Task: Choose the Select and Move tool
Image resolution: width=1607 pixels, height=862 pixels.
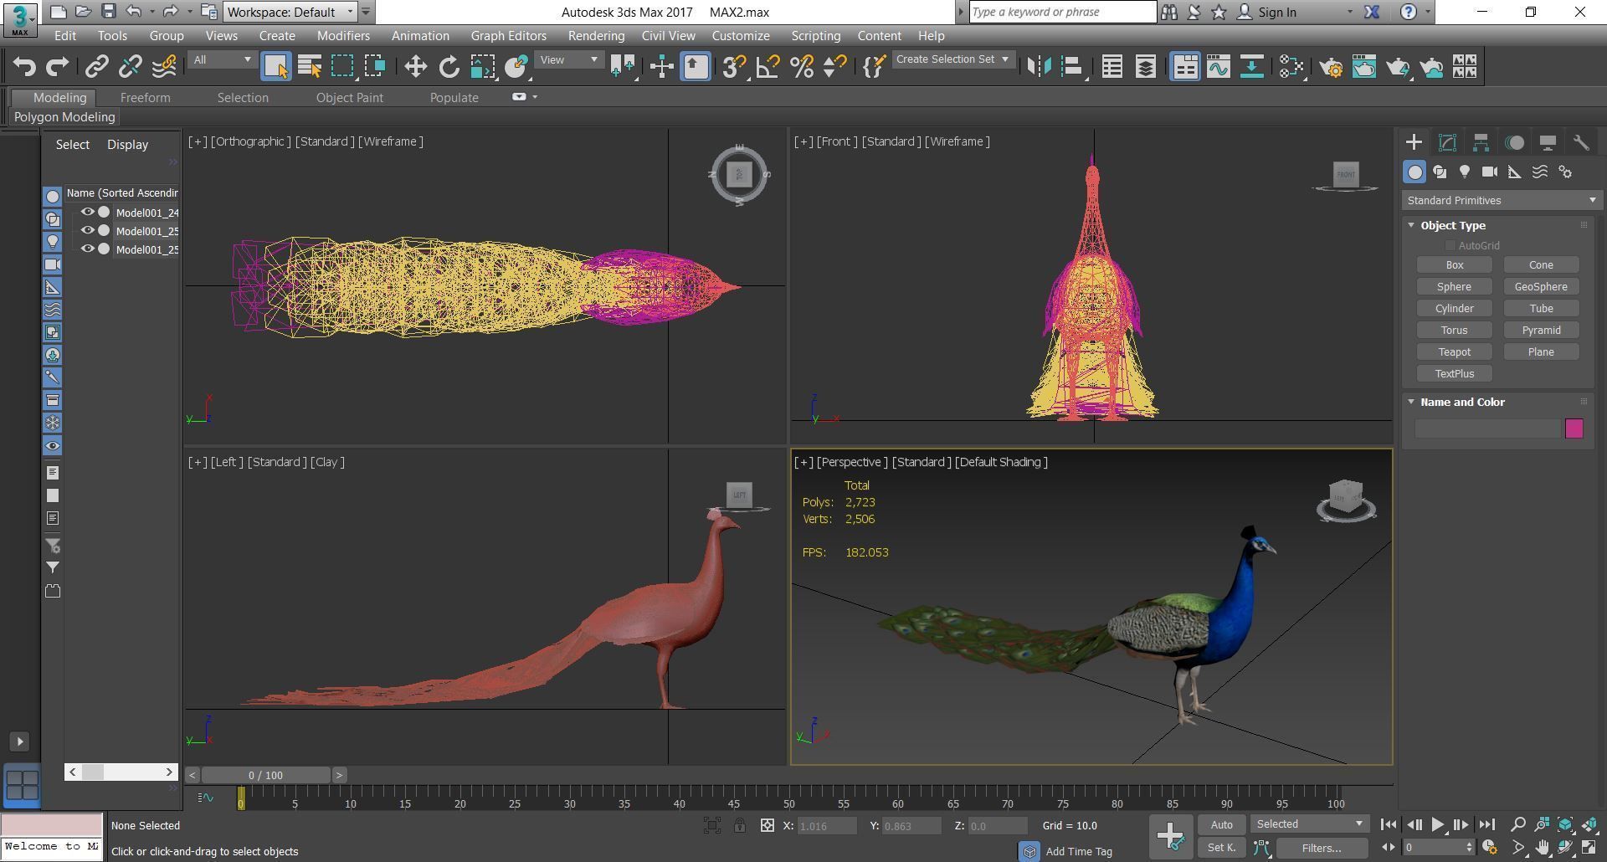Action: (415, 66)
